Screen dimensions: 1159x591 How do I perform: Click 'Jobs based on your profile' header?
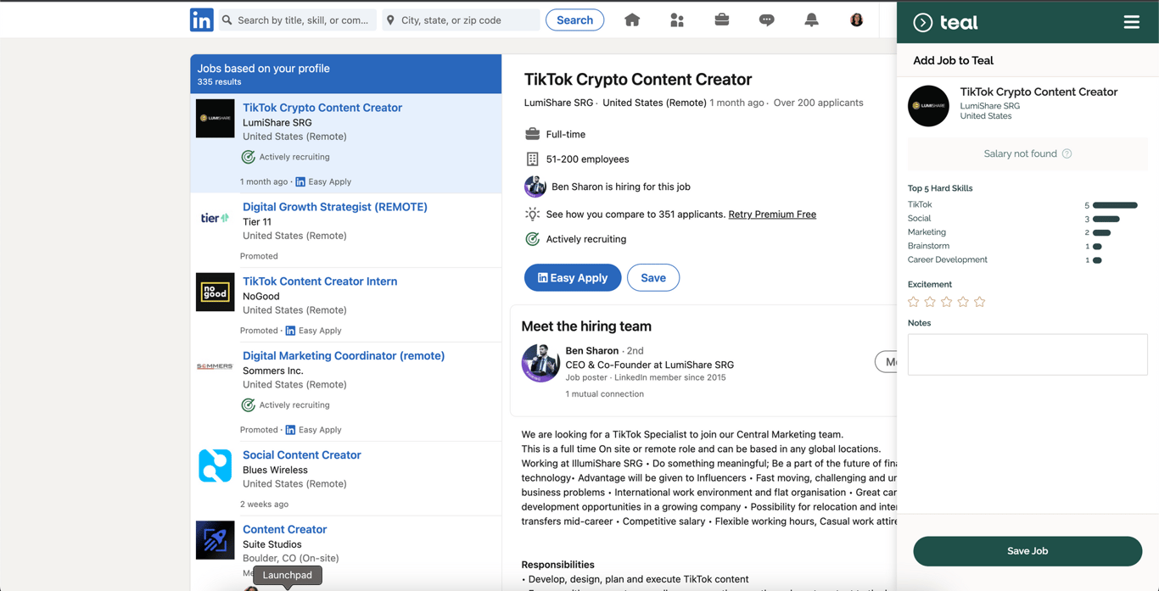tap(264, 69)
